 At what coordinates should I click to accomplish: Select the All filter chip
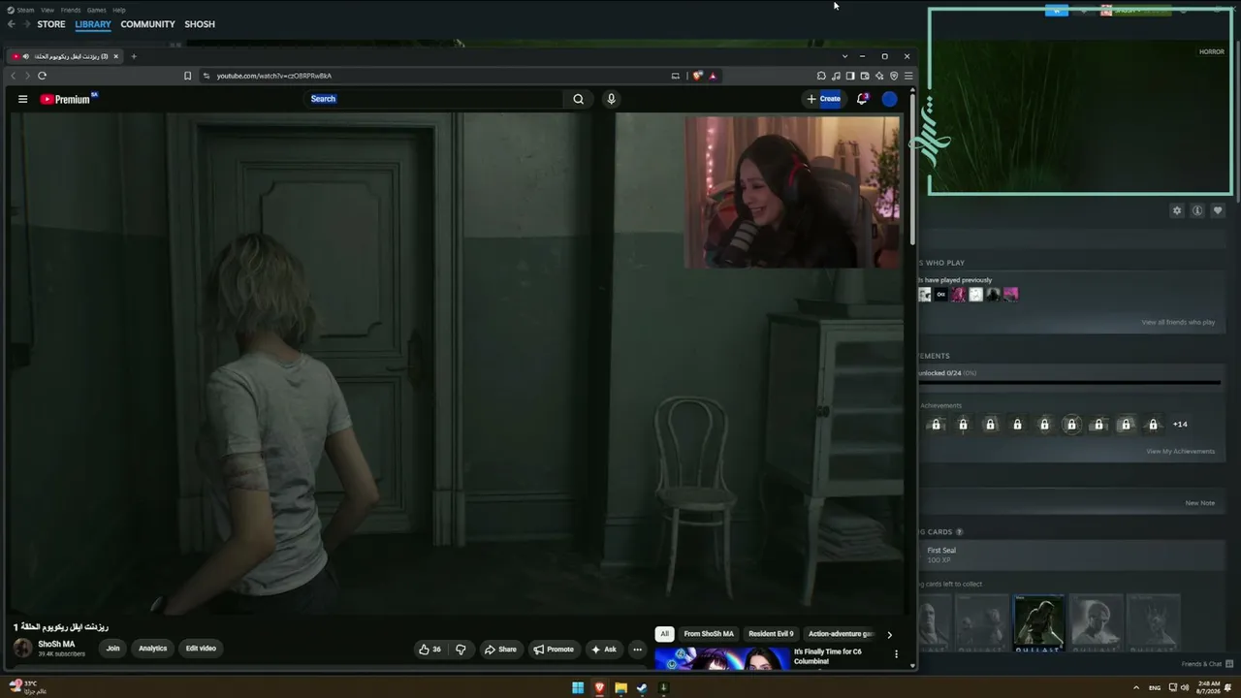pos(664,634)
